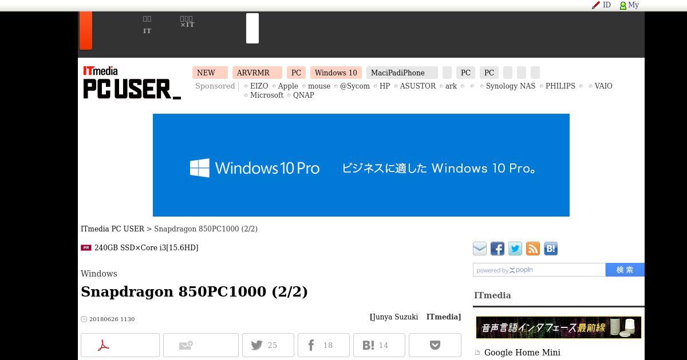Open the HP sponsored link
This screenshot has width=687, height=360.
coord(385,86)
